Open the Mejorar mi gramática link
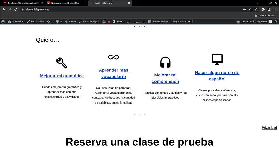 coord(62,76)
